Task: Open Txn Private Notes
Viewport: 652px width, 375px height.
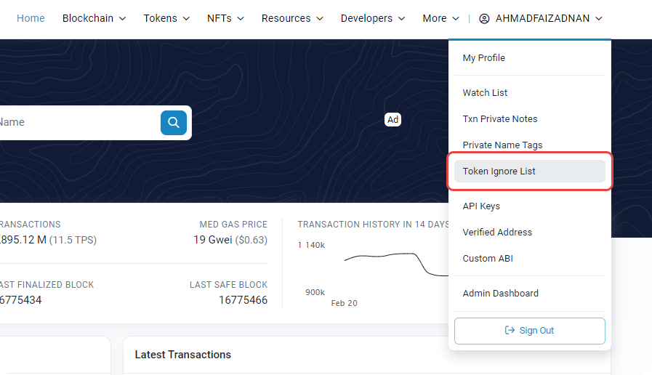Action: (500, 119)
